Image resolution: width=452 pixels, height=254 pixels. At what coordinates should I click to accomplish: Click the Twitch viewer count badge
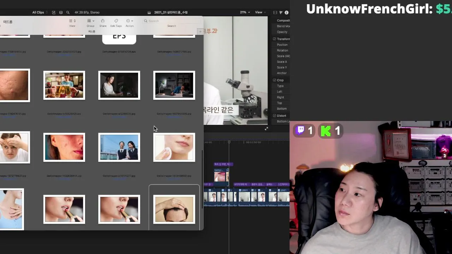(x=305, y=131)
